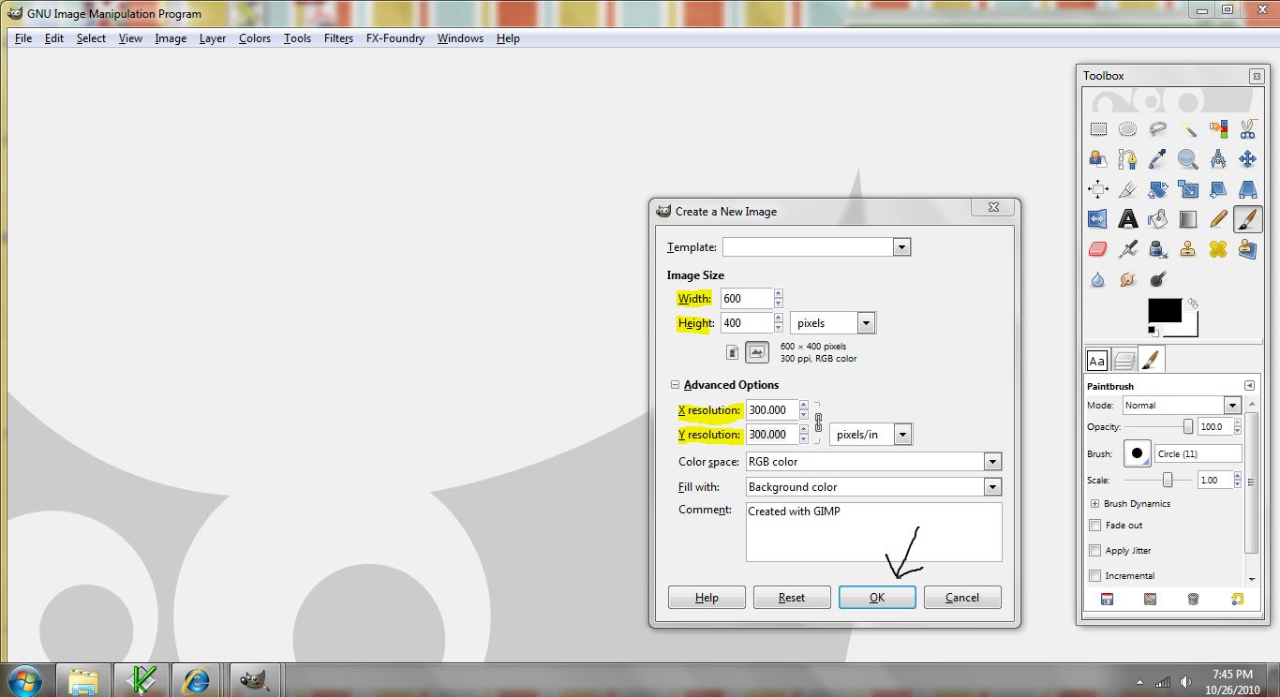Viewport: 1280px width, 697px height.
Task: Open the FX-Foundry menu
Action: click(395, 38)
